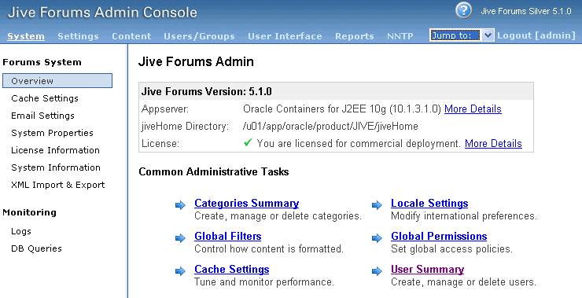Click arrow icon beside Global Permissions

click(x=377, y=238)
